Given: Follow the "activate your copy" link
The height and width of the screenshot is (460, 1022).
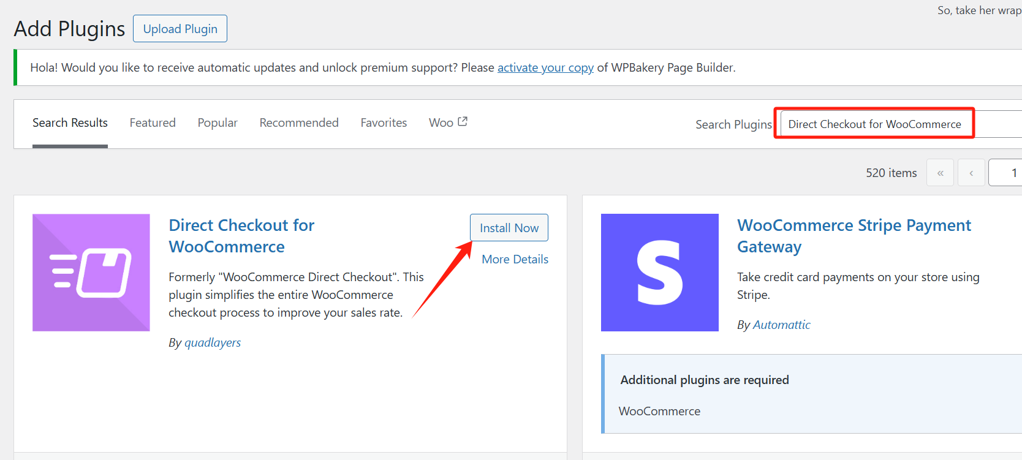Looking at the screenshot, I should click(545, 67).
